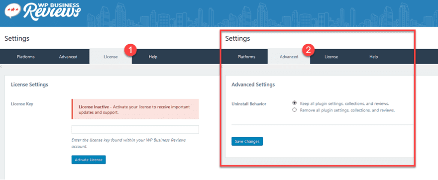Select License tab in left Settings panel
The width and height of the screenshot is (438, 180).
110,57
